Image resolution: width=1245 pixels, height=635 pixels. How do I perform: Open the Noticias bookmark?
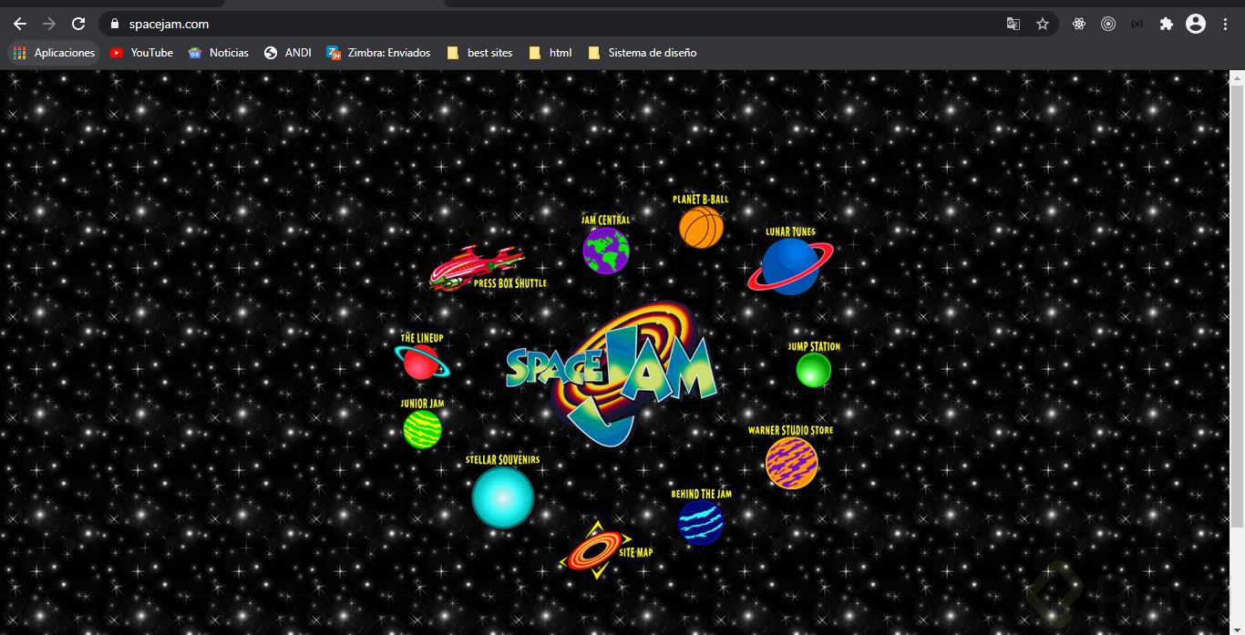pos(219,53)
